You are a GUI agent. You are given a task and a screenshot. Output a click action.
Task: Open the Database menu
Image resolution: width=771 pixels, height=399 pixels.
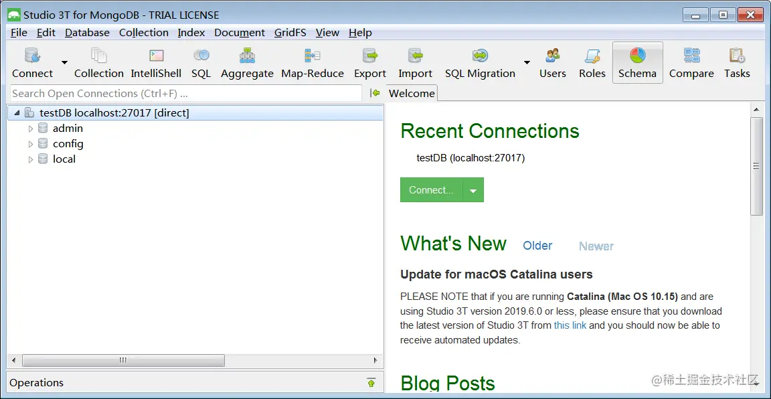(x=87, y=33)
